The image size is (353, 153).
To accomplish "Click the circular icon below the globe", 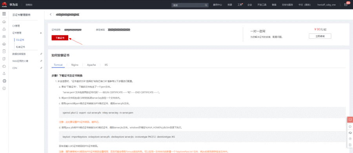I will click(4, 88).
